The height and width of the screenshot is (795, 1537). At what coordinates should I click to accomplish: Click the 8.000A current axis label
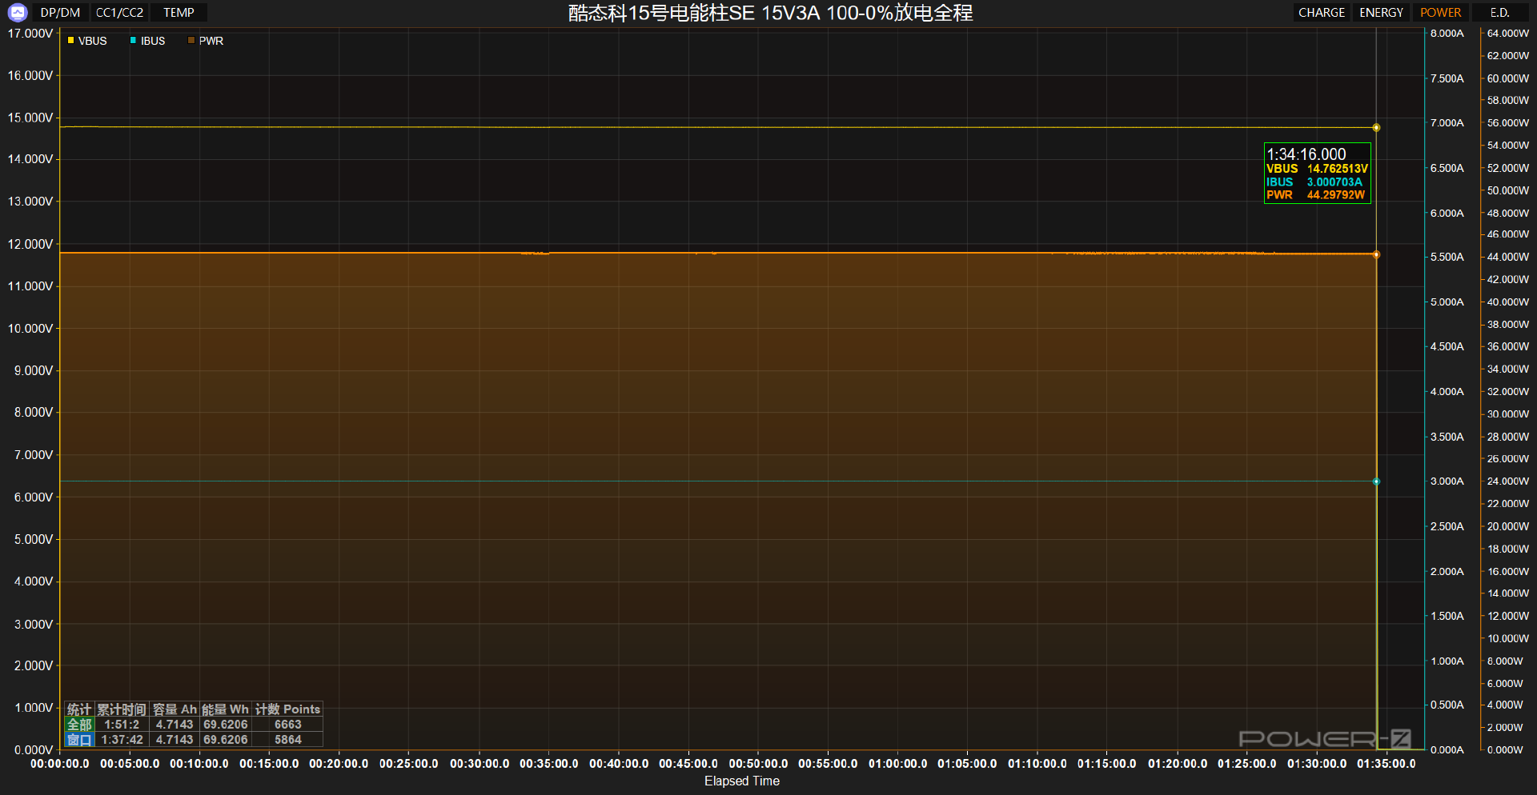1447,34
